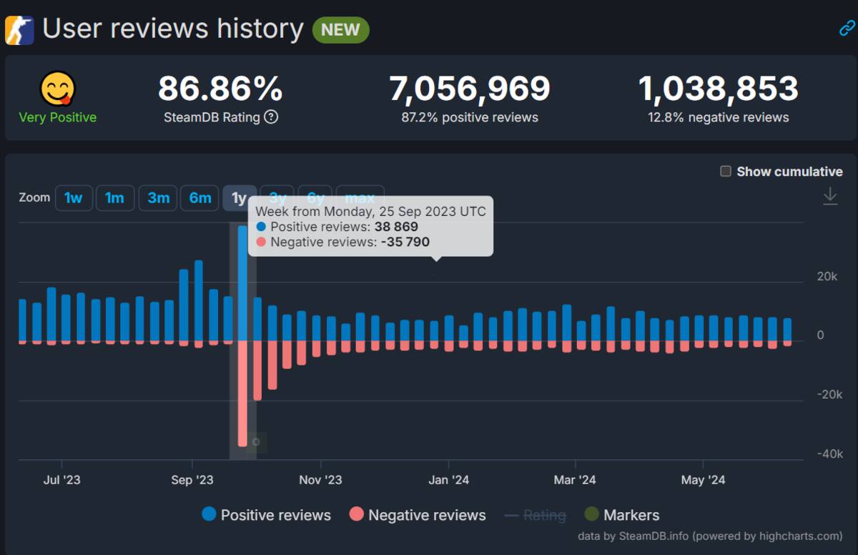Viewport: 858px width, 555px height.
Task: Click the red negative bar for 25 Sep 2023
Action: pyautogui.click(x=242, y=394)
